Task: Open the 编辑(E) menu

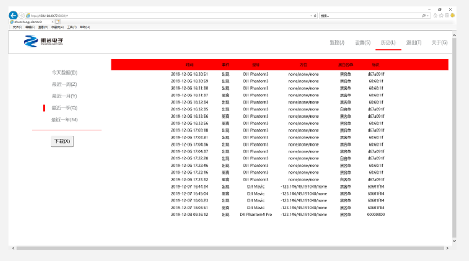Action: pyautogui.click(x=30, y=27)
